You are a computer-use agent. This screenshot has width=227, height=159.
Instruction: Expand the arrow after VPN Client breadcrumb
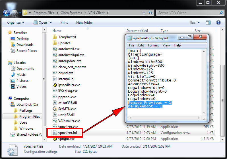coord(108,13)
